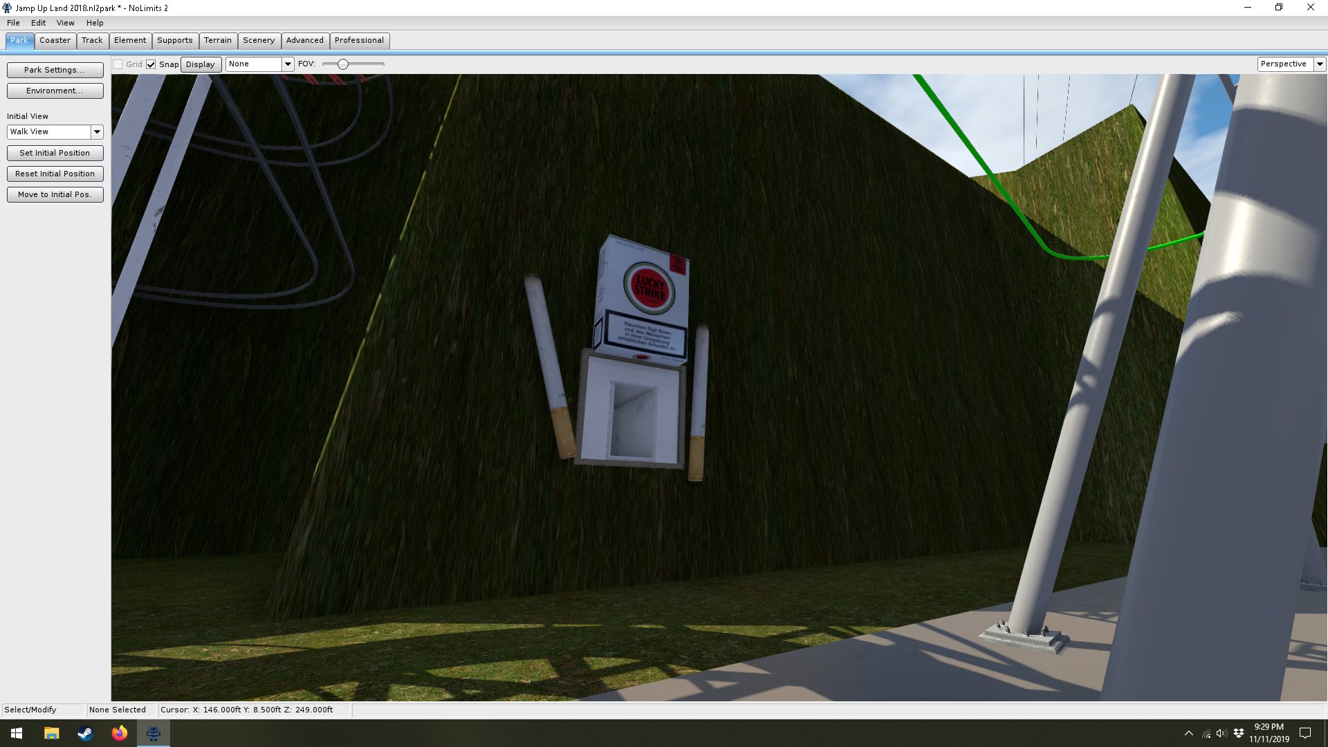Open the Perspective view dropdown
Viewport: 1328px width, 747px height.
(x=1320, y=64)
